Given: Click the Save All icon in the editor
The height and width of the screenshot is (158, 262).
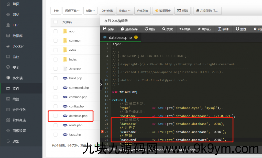Looking at the screenshot, I should (123, 29).
